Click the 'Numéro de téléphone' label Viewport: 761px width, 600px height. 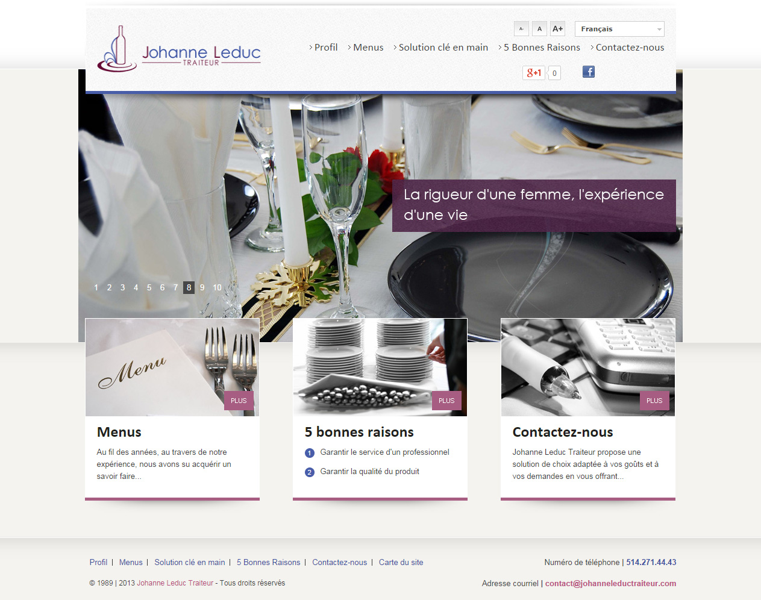pyautogui.click(x=582, y=562)
